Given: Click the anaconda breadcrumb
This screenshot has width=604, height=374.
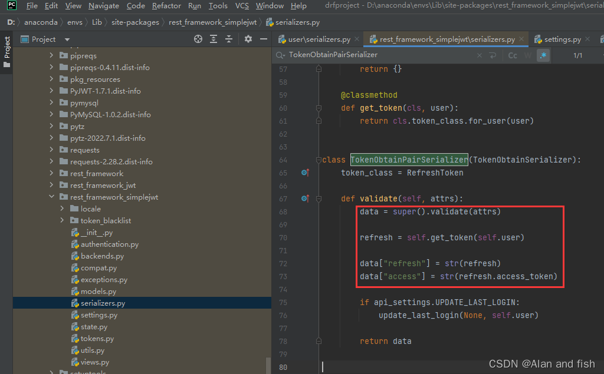Looking at the screenshot, I should (41, 22).
